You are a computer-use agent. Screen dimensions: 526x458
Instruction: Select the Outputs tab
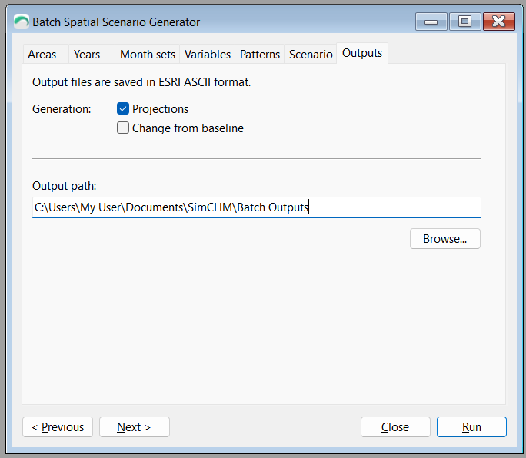pos(362,53)
